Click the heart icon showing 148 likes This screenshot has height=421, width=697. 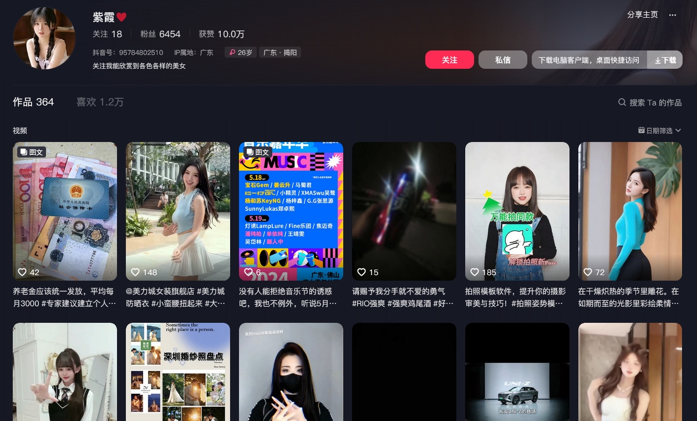coord(135,272)
